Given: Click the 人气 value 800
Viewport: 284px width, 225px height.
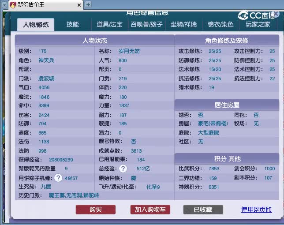Looking at the screenshot, I should tap(123, 60).
